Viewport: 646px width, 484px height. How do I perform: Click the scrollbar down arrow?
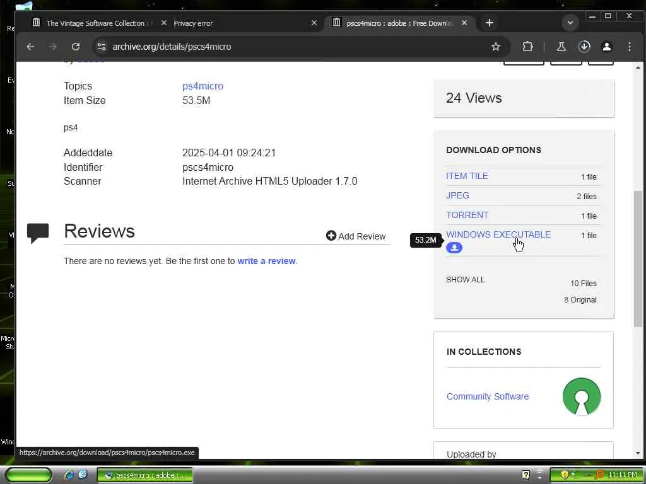pyautogui.click(x=638, y=453)
